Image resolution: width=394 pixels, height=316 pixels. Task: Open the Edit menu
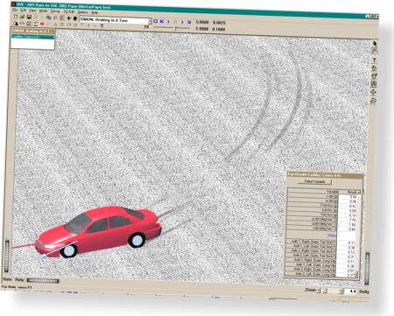click(23, 11)
